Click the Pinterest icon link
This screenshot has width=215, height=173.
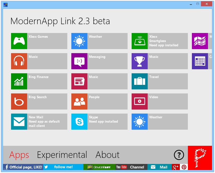184,167
